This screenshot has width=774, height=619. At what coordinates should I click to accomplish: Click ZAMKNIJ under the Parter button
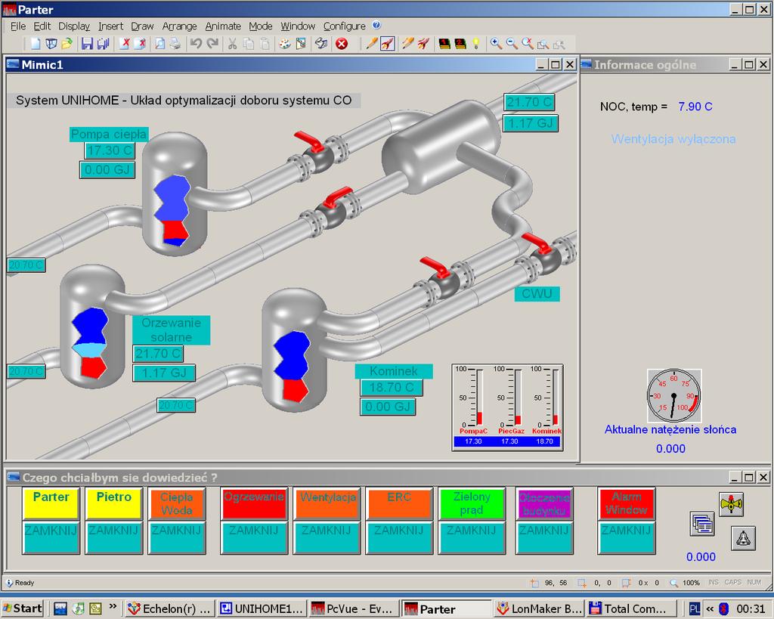(x=51, y=537)
